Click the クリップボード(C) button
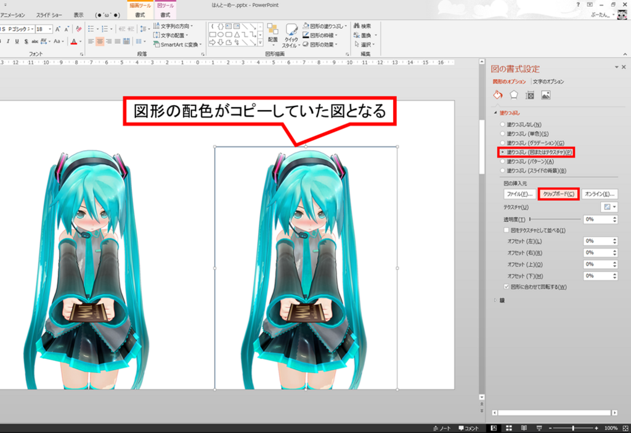This screenshot has width=631, height=433. coord(558,194)
